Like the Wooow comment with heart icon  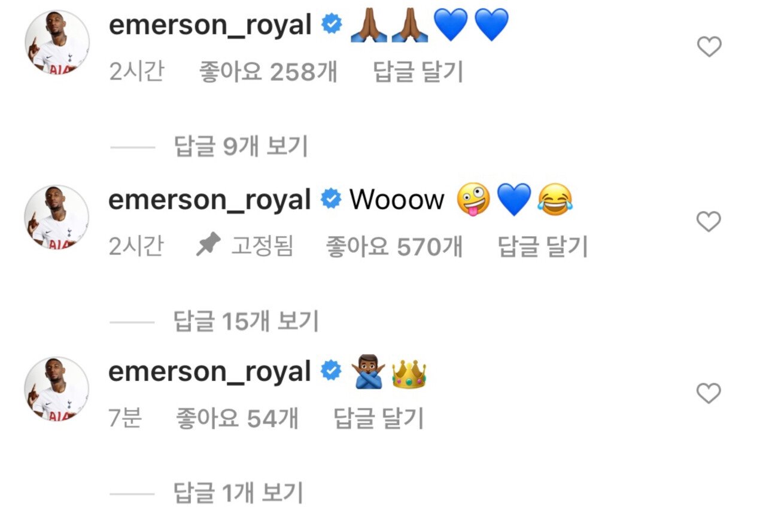click(x=710, y=222)
